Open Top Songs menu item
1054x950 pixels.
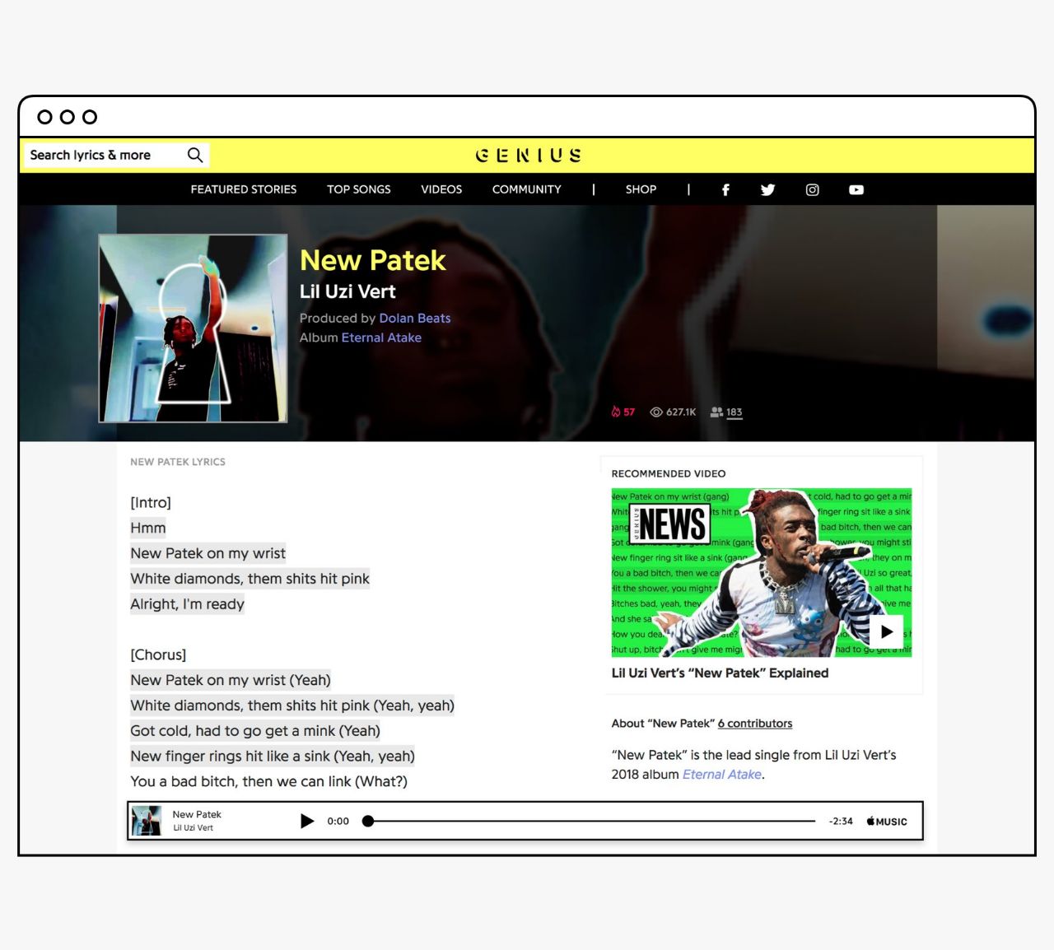tap(359, 189)
